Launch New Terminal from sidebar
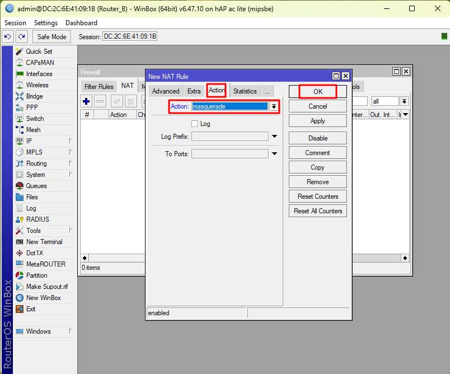450x374 pixels. [x=44, y=242]
